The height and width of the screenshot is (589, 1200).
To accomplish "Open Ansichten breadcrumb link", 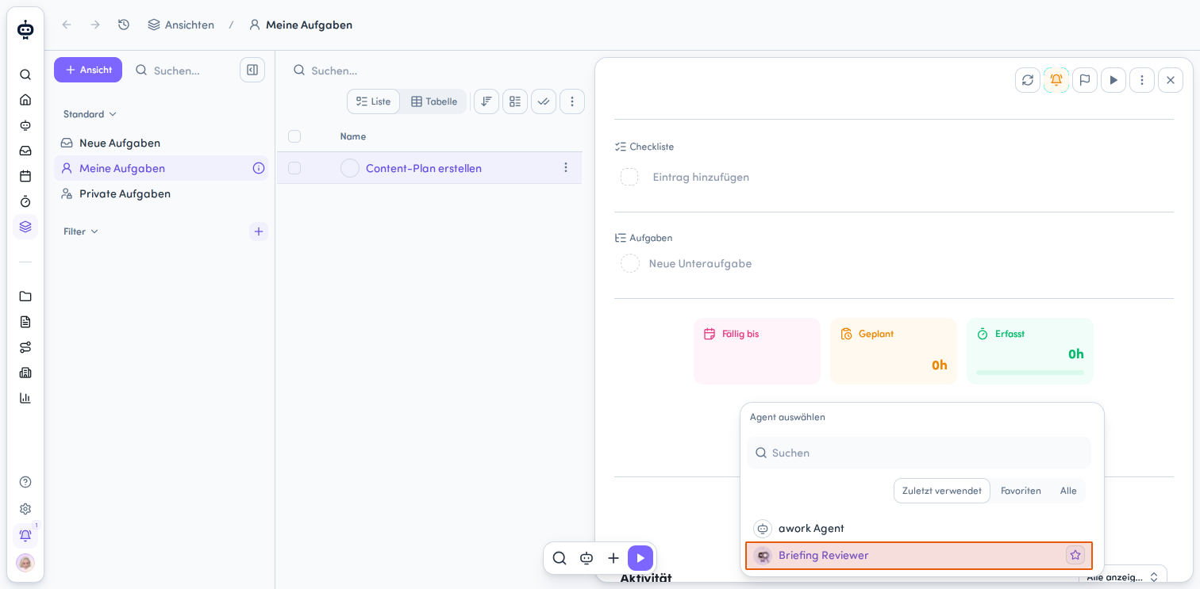I will pos(181,25).
